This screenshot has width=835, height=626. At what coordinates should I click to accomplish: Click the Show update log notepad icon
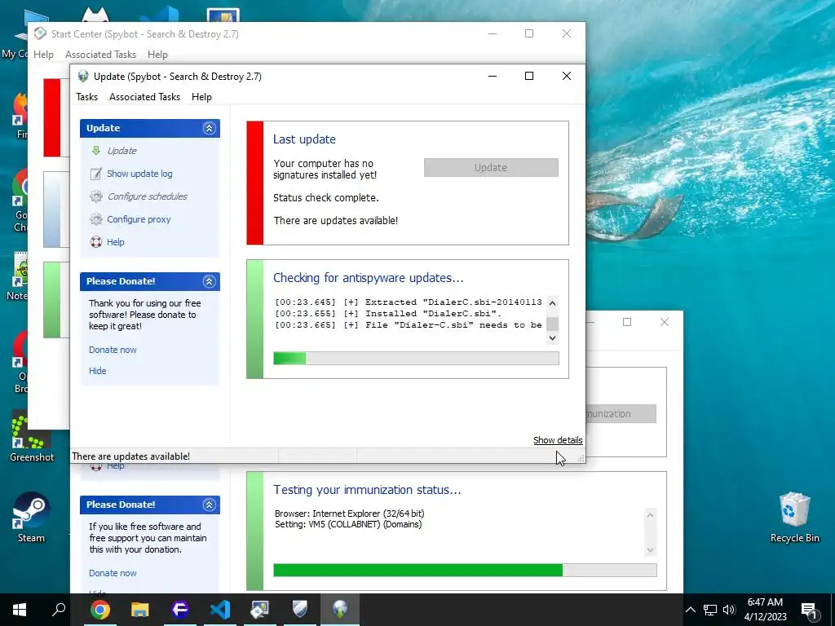(x=96, y=174)
